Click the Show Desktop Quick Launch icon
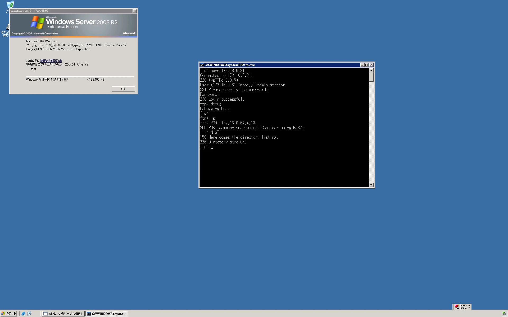This screenshot has height=317, width=508. tap(29, 314)
